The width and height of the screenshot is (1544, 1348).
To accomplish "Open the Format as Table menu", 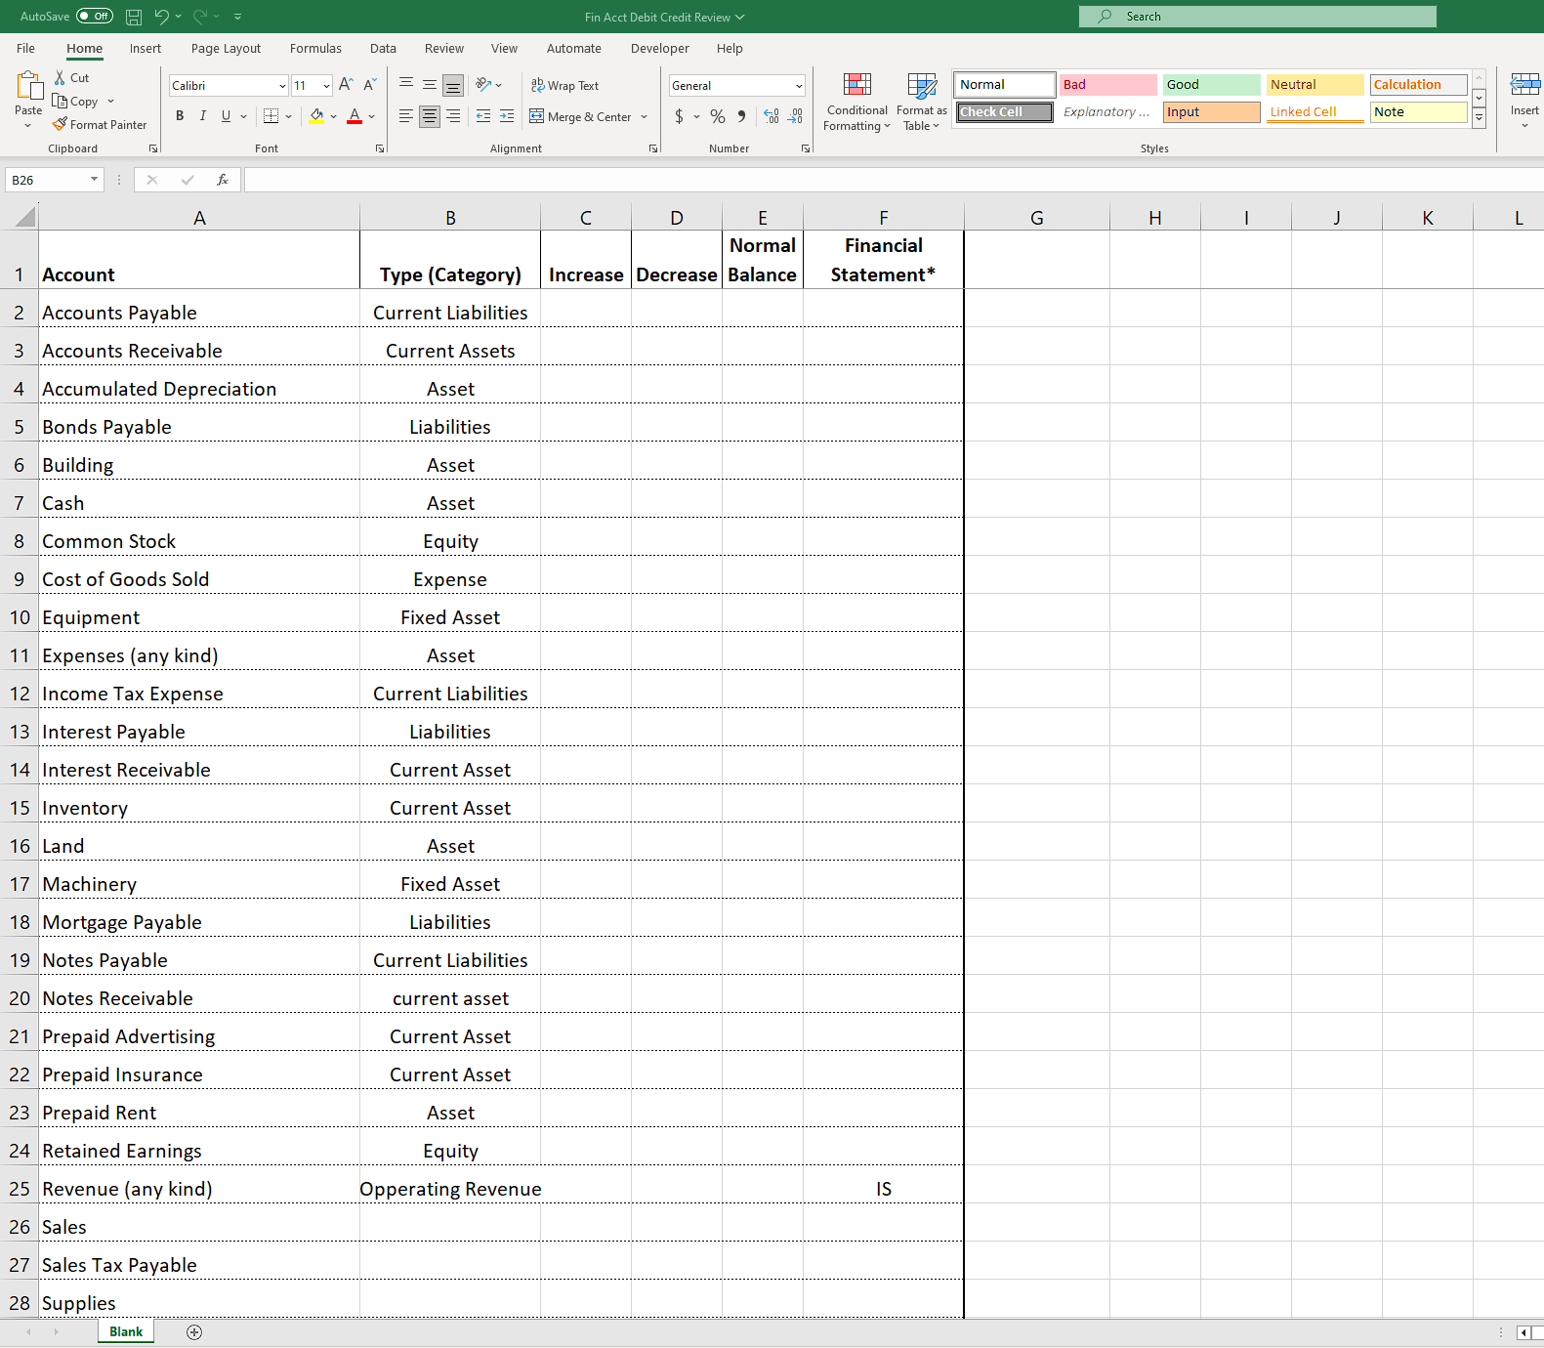I will point(922,102).
